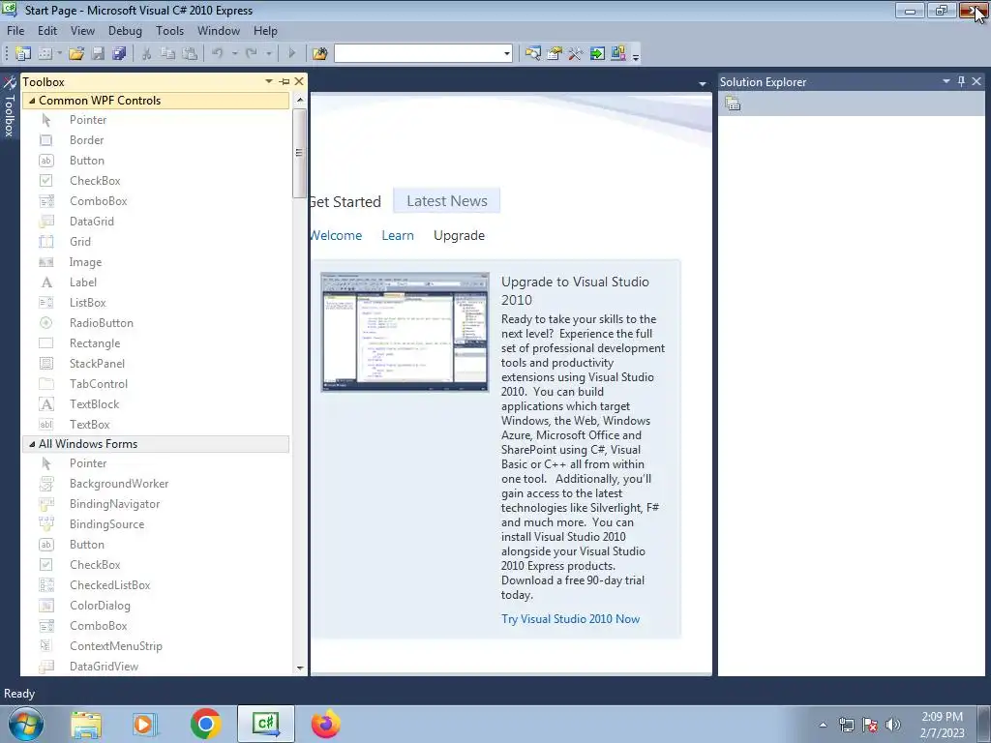
Task: Click the collapsed Toolbox side tab
Action: tap(10, 106)
